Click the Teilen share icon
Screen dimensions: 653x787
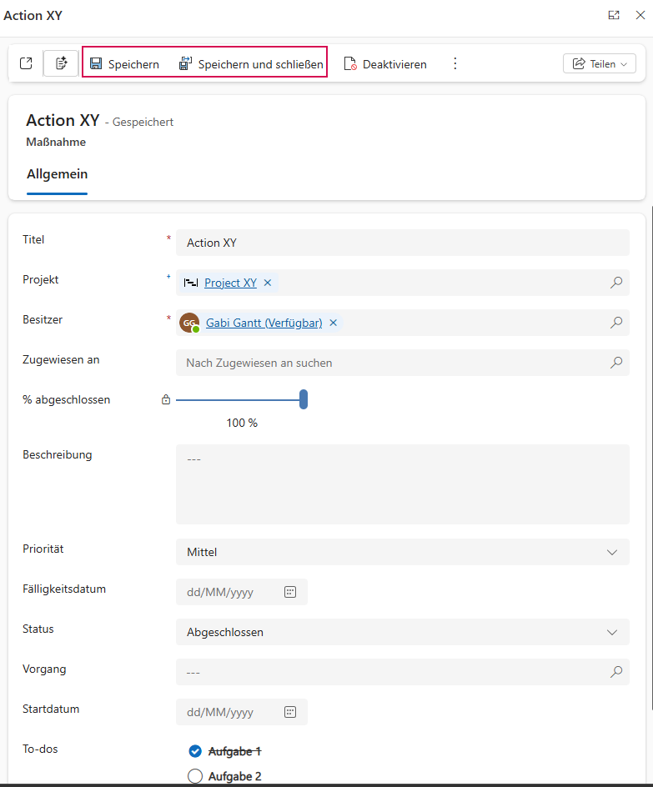click(579, 63)
